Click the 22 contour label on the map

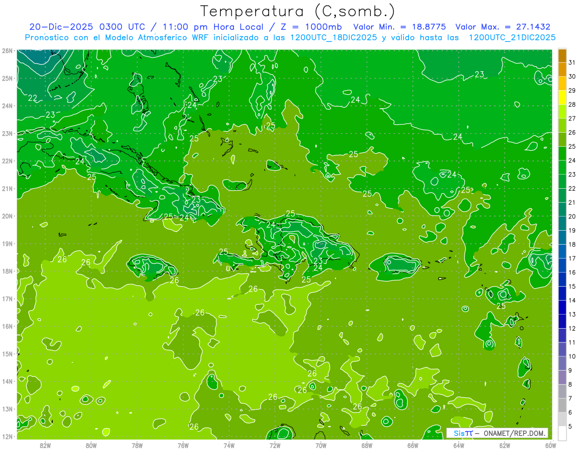coord(33,98)
